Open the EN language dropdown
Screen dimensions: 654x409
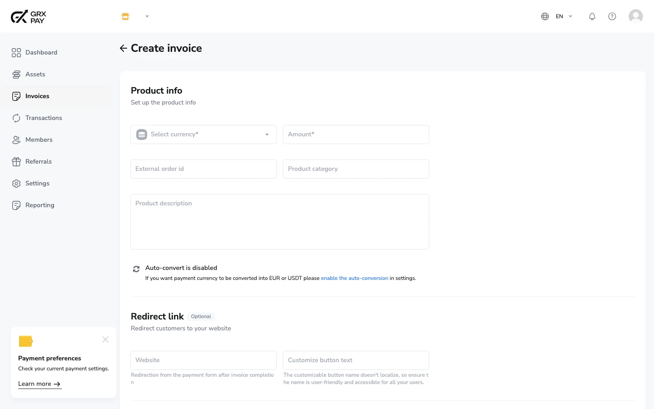point(564,16)
